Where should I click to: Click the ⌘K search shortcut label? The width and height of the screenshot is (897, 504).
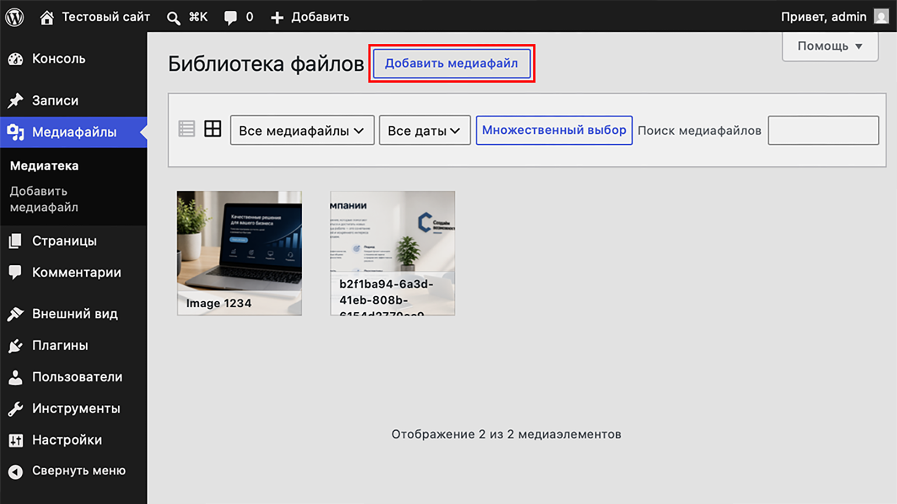(x=198, y=17)
